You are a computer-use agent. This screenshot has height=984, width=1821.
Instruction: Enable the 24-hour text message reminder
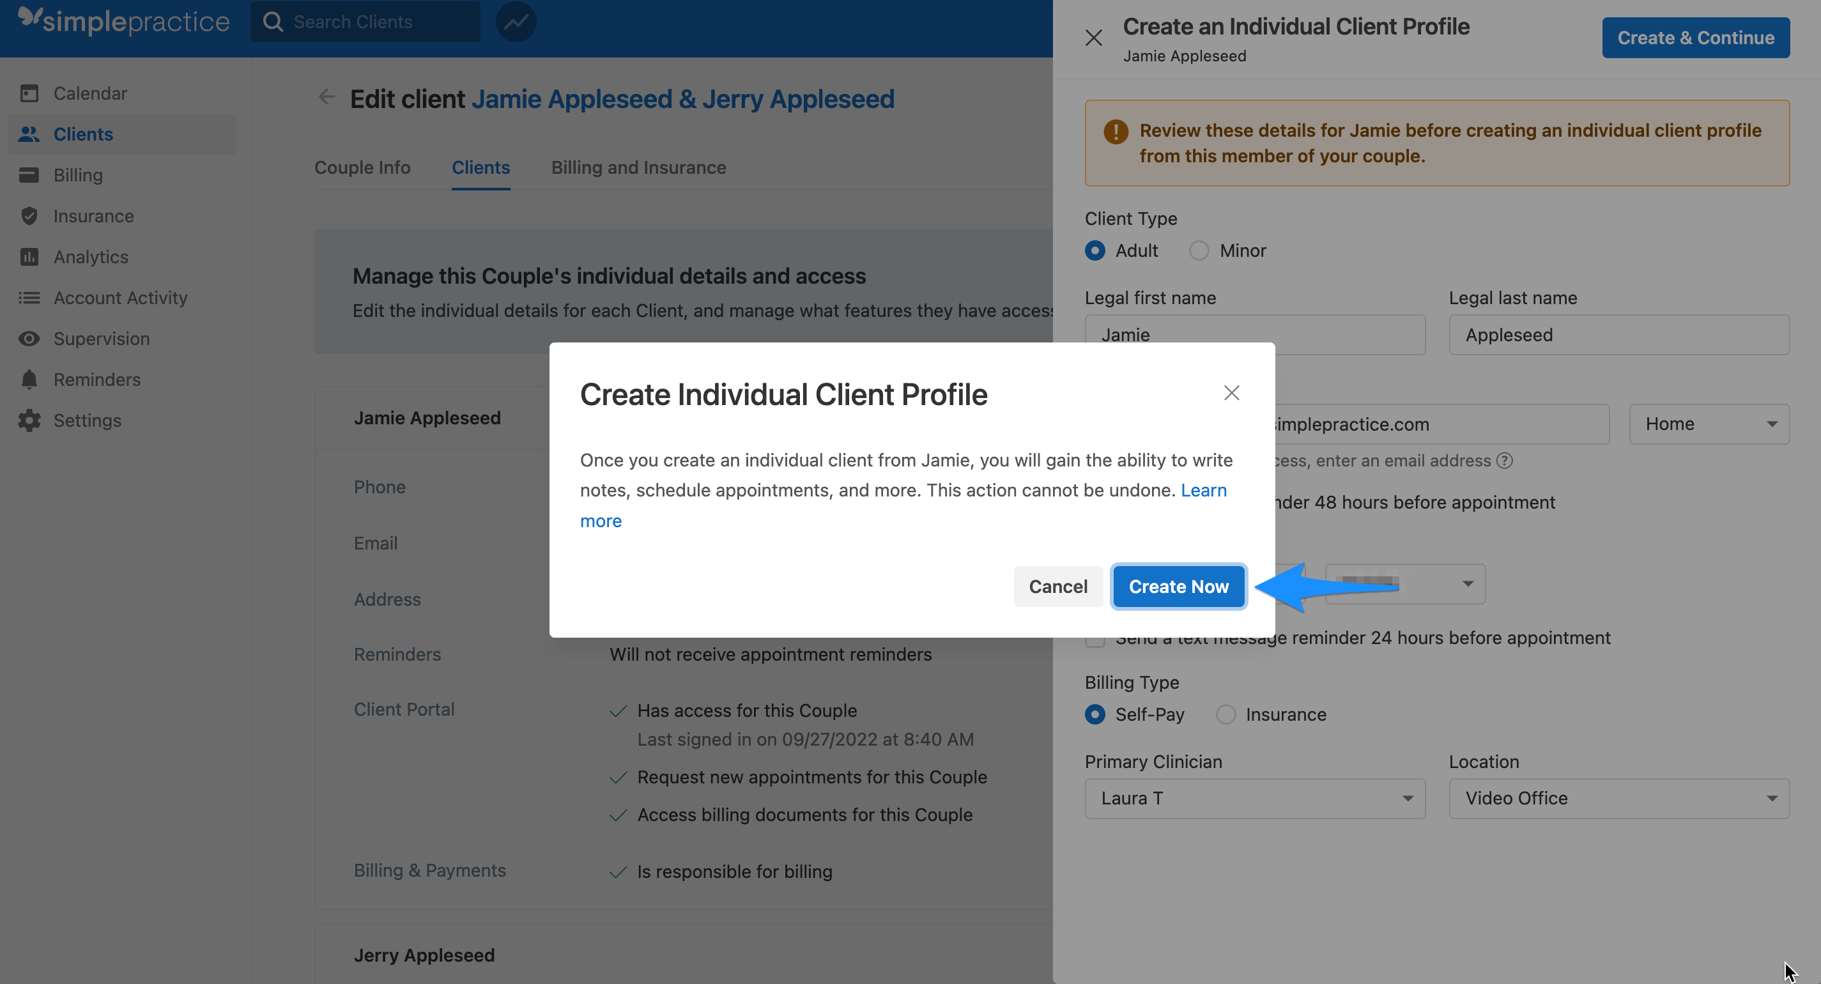click(x=1095, y=637)
